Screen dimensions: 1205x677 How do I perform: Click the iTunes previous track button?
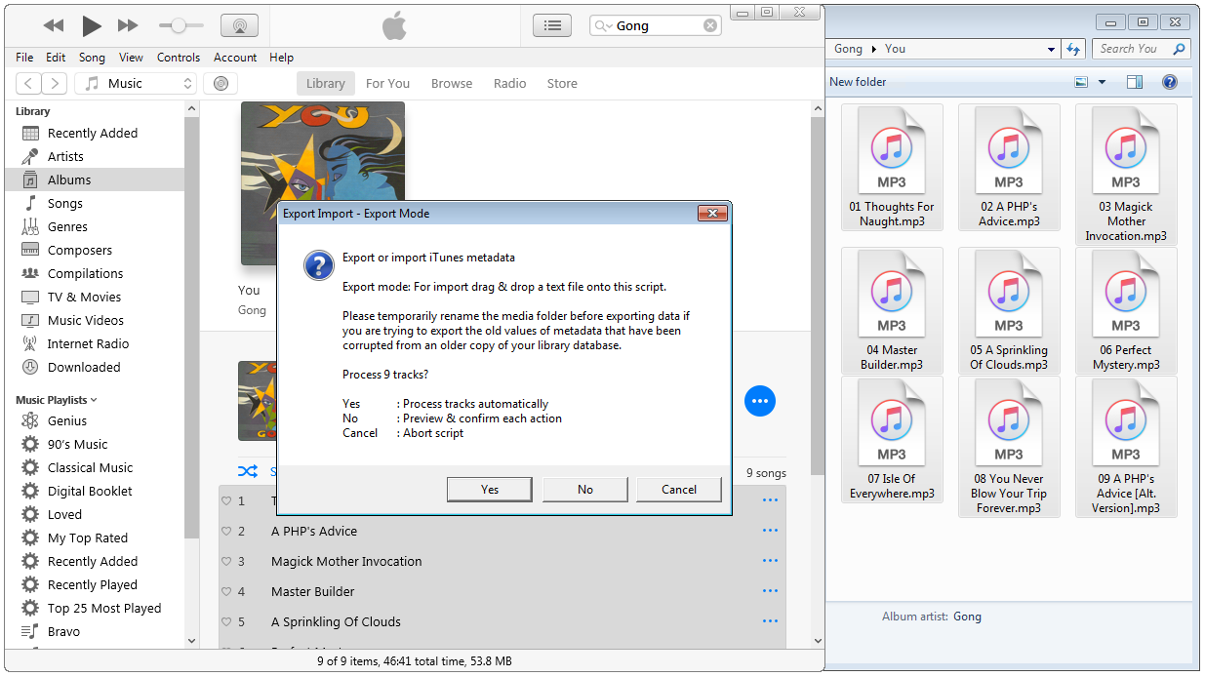pyautogui.click(x=54, y=25)
